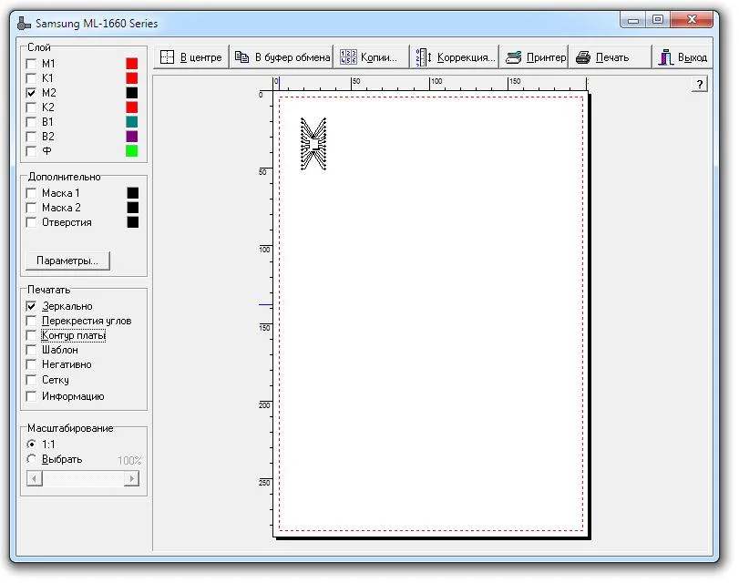Viewport: 739px width, 583px height.
Task: Close the Samsung ML-1660 Series window
Action: pos(692,20)
